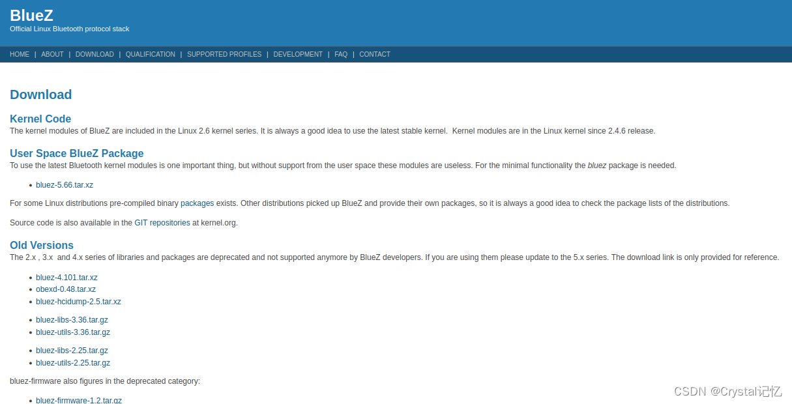This screenshot has height=404, width=792.
Task: Download bluez-libs-3.36.tar.gz
Action: (x=72, y=320)
